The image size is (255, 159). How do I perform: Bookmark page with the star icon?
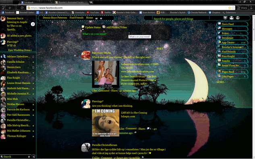[230, 8]
